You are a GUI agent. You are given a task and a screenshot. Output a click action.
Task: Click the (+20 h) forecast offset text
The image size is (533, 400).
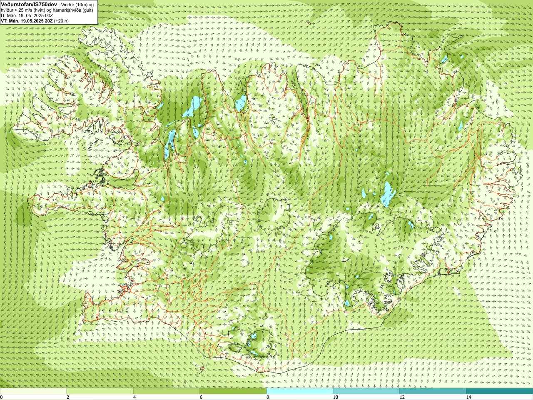coord(61,20)
